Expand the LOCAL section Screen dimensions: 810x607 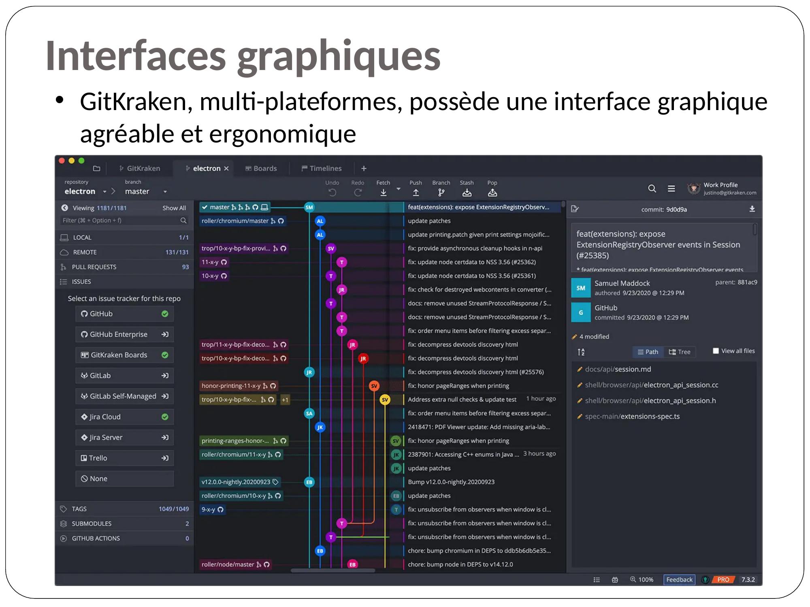coord(124,238)
